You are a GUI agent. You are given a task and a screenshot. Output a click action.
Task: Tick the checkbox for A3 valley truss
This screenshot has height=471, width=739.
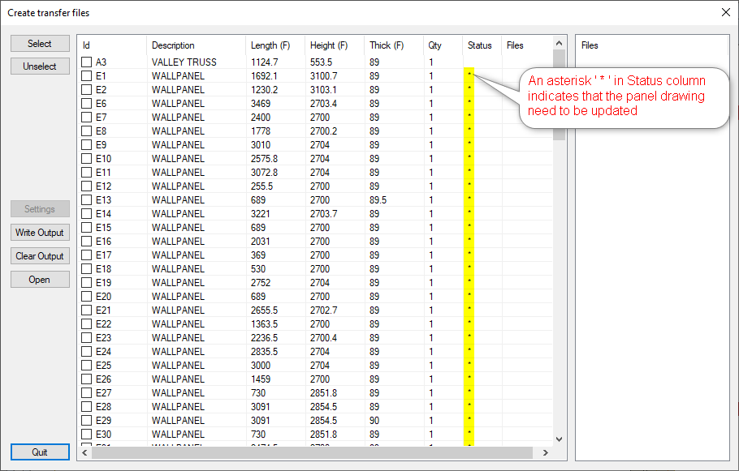pos(87,62)
